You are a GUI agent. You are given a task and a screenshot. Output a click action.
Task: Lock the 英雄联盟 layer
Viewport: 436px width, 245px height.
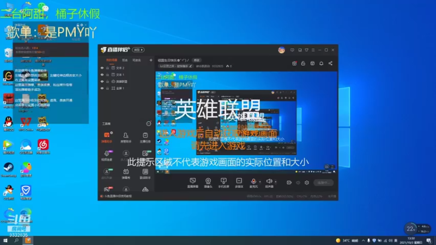(107, 82)
